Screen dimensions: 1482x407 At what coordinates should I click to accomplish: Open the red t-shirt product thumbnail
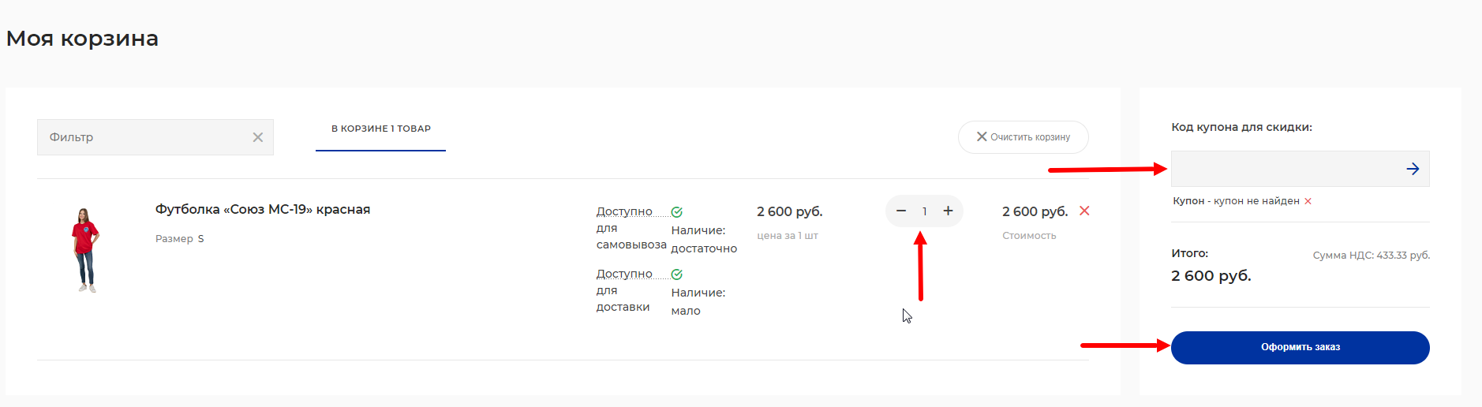click(x=85, y=250)
